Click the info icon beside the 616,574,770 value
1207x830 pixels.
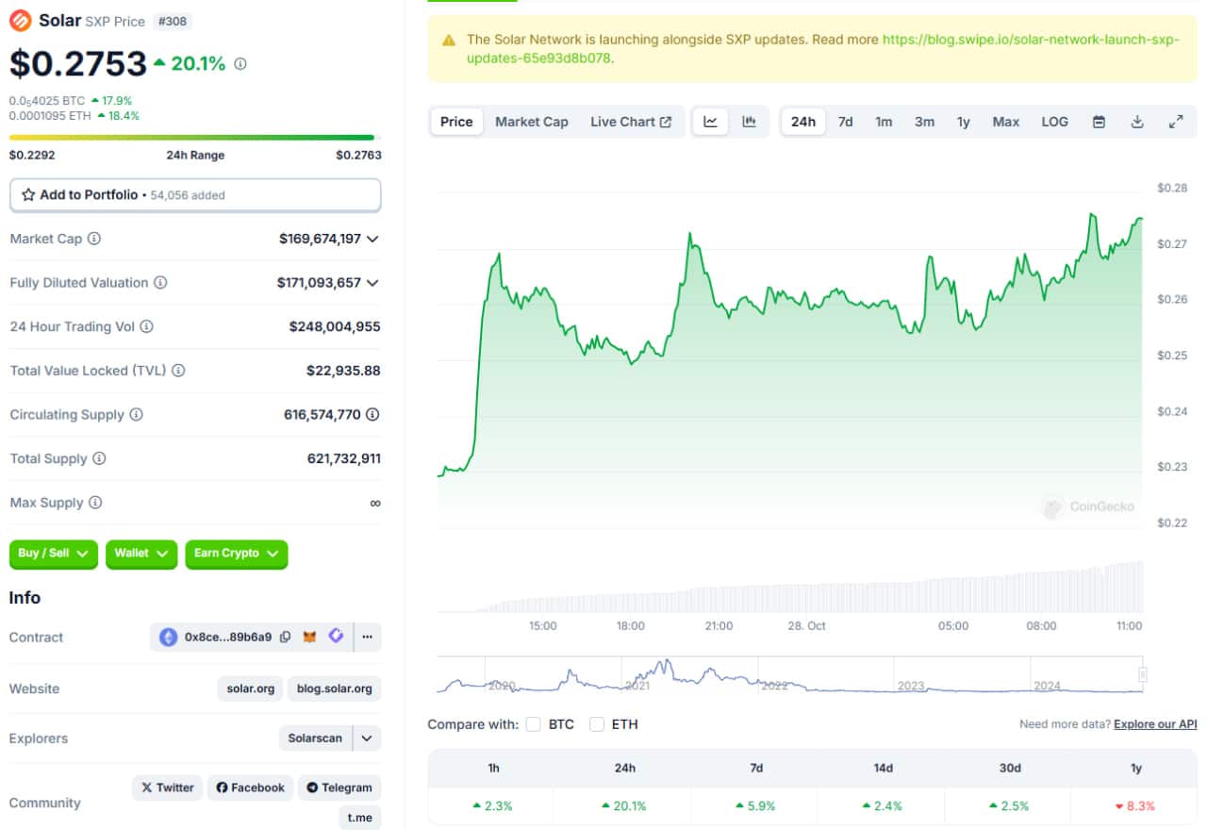372,415
